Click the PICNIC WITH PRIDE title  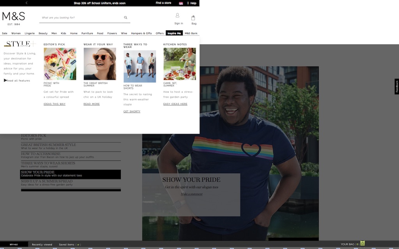point(51,84)
